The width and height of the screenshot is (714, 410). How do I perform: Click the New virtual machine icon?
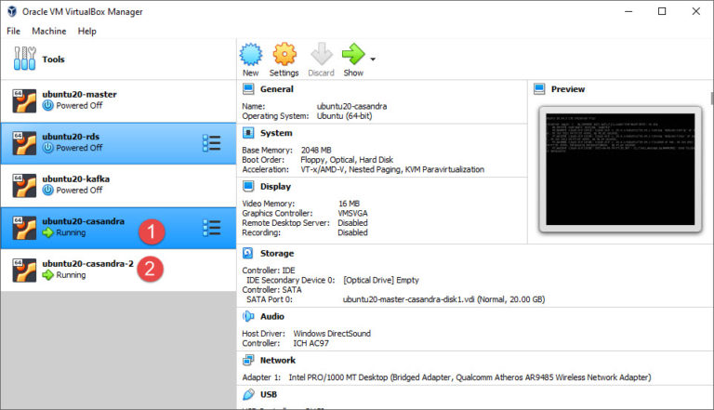tap(250, 56)
